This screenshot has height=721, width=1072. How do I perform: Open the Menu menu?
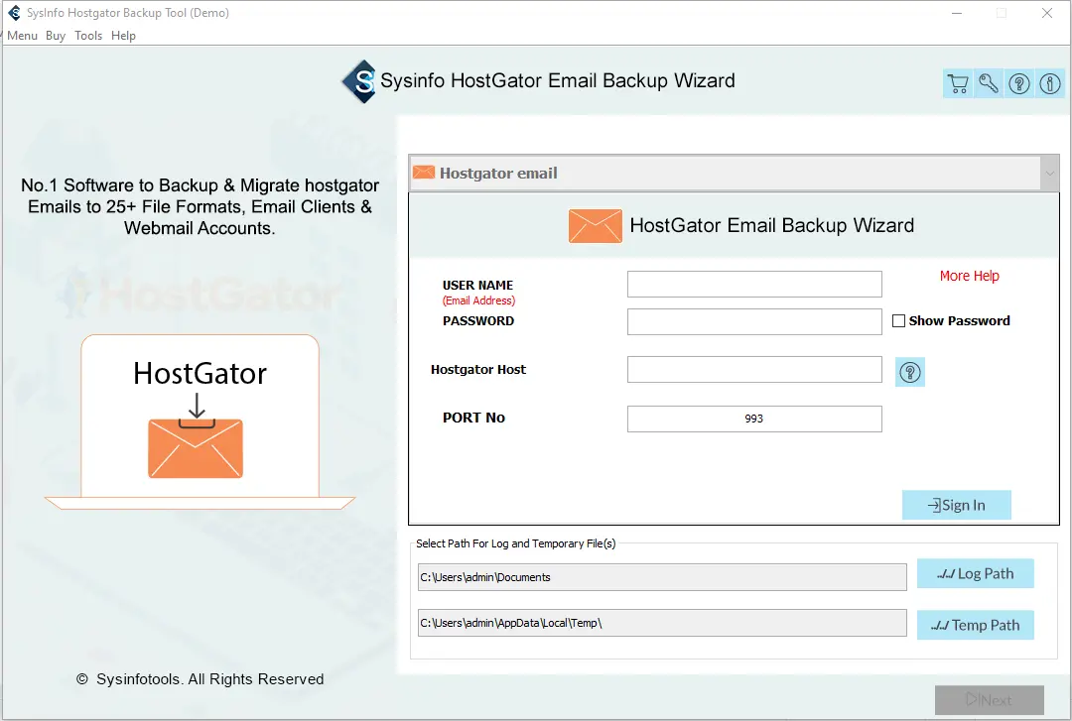pyautogui.click(x=22, y=36)
